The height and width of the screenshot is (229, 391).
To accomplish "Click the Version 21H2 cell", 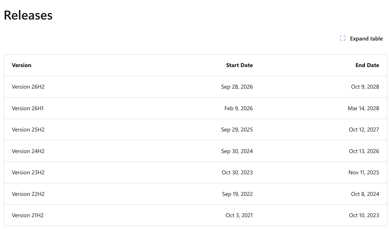I will point(28,215).
